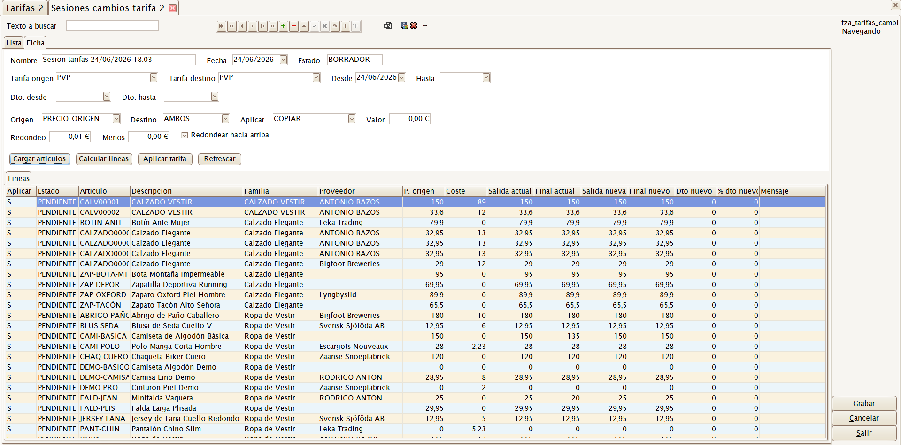The width and height of the screenshot is (901, 445).
Task: Open the Aplicar COPIAR dropdown
Action: coord(352,119)
